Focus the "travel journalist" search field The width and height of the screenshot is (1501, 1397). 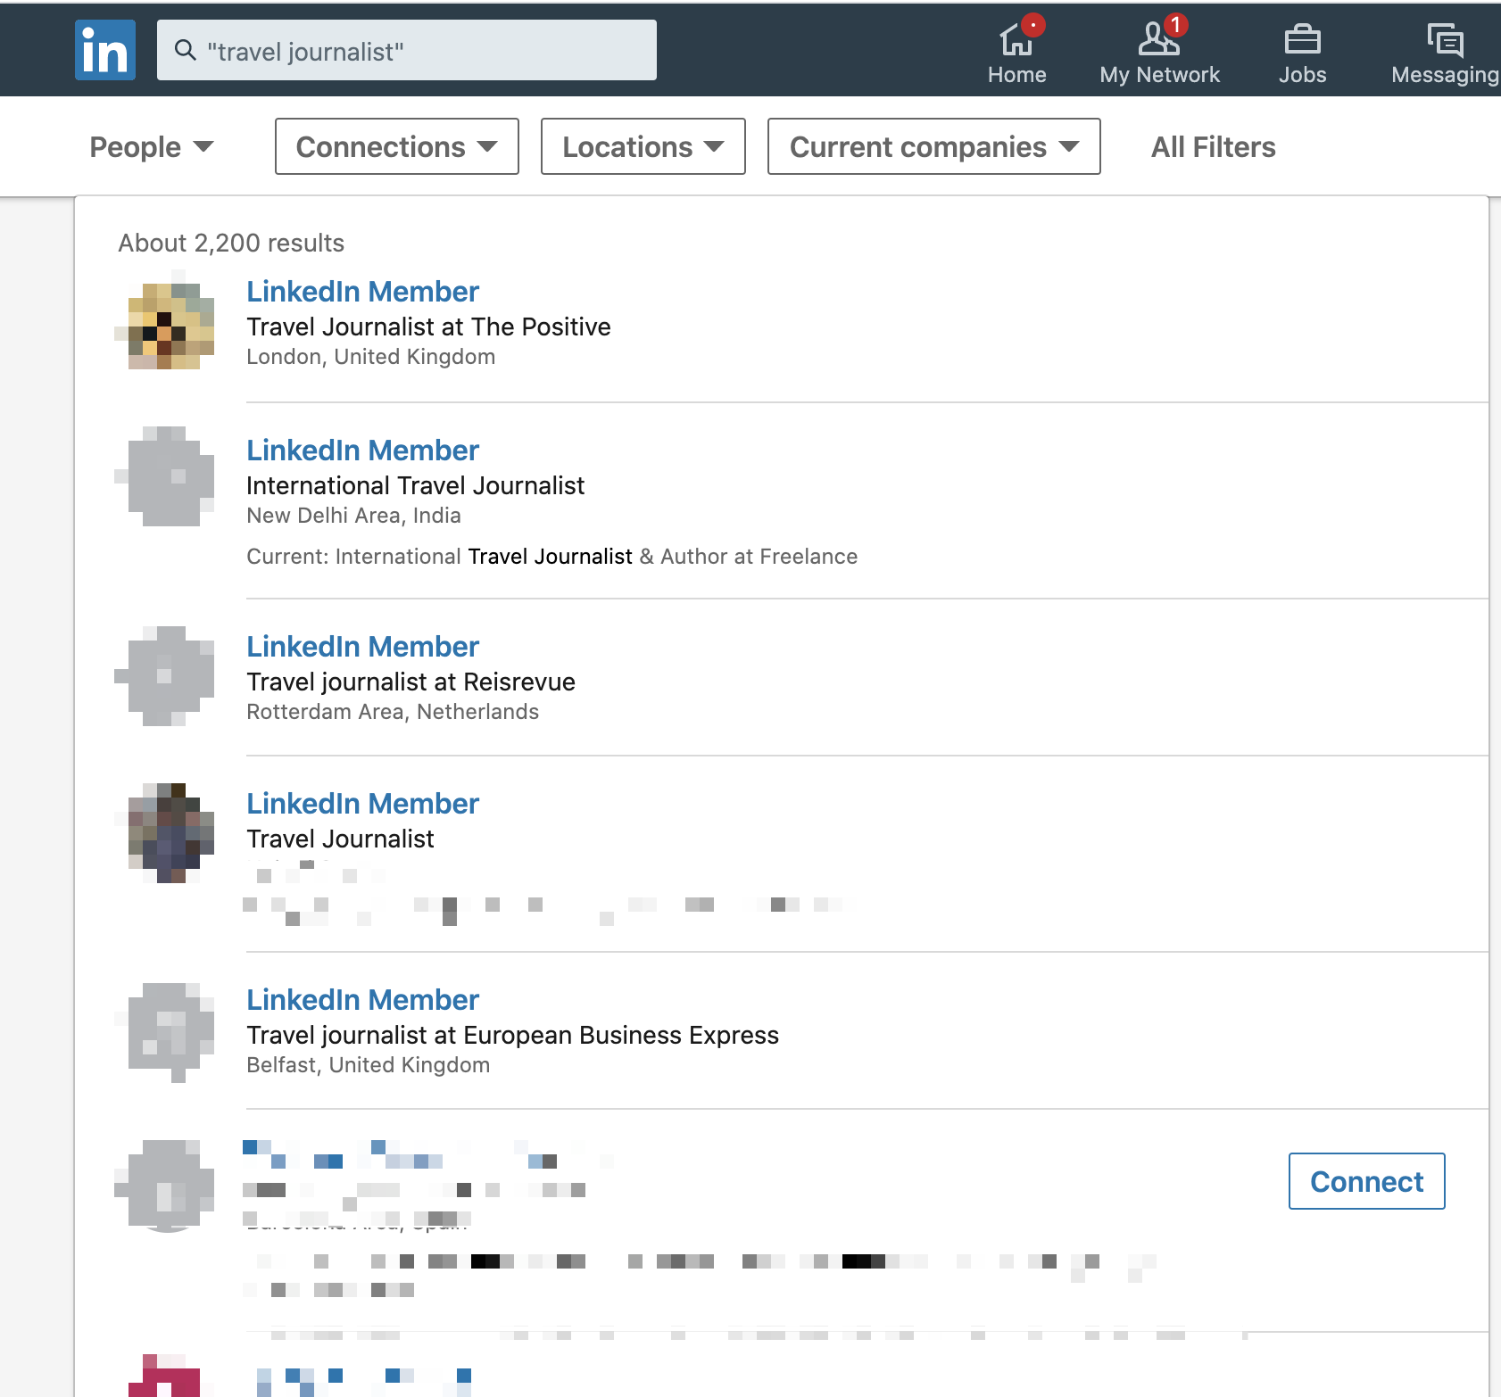(x=407, y=50)
